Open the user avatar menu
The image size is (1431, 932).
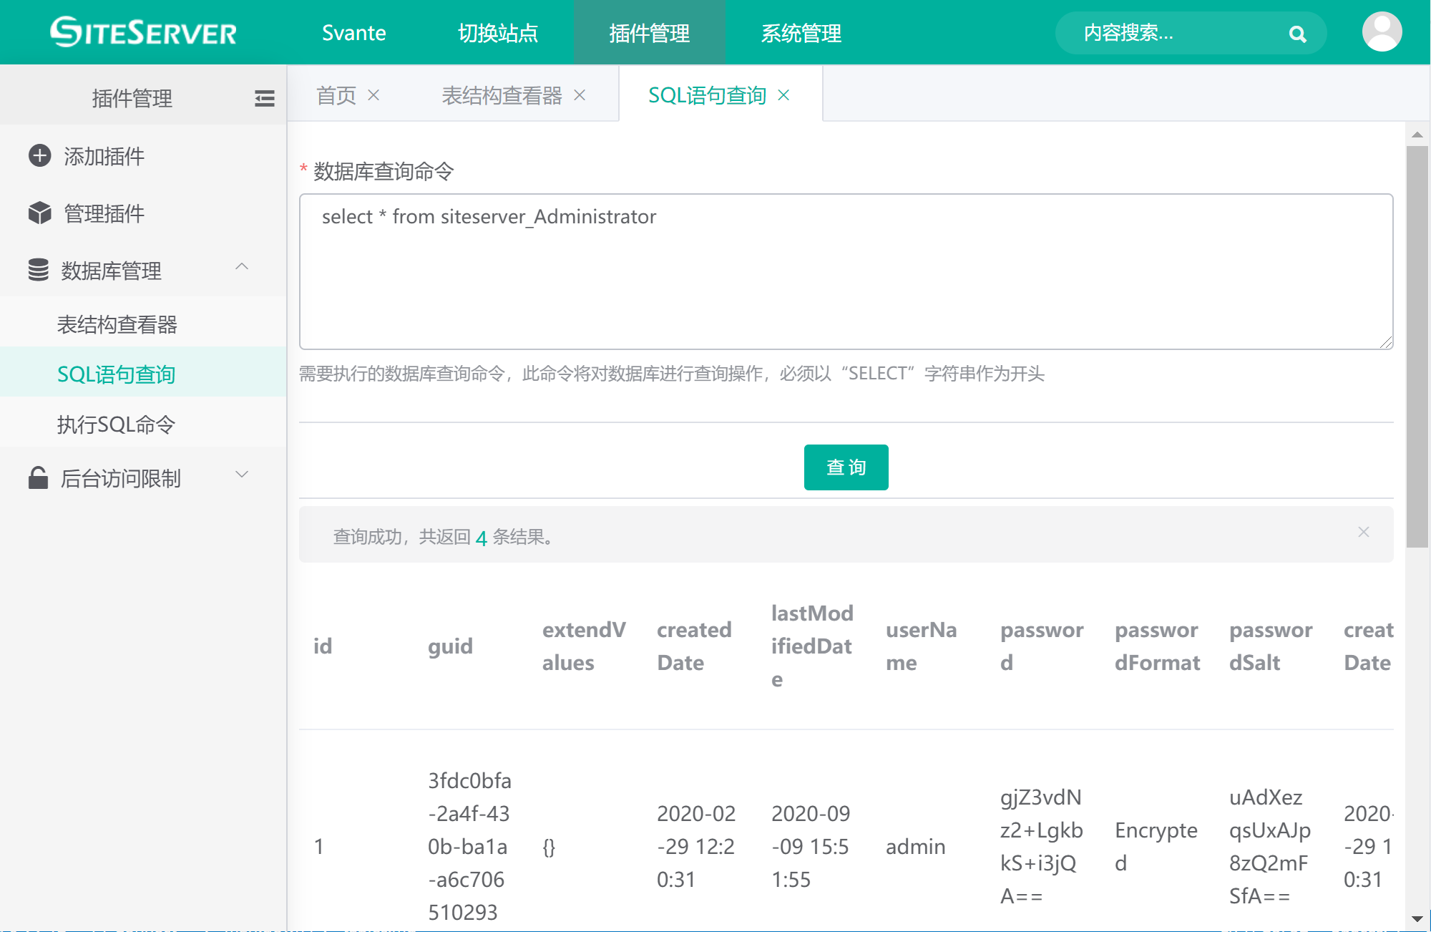(1382, 32)
